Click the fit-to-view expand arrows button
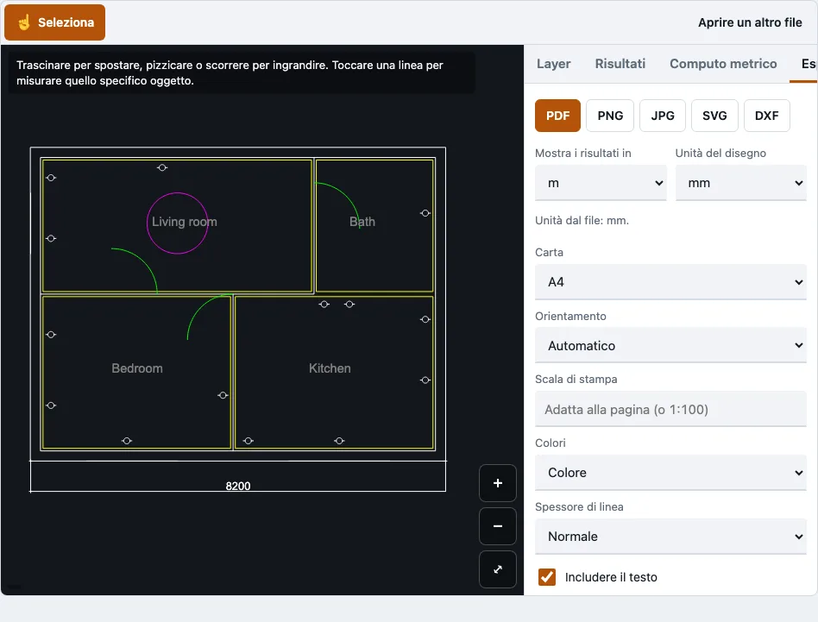Screen dimensions: 818x622 (498, 569)
